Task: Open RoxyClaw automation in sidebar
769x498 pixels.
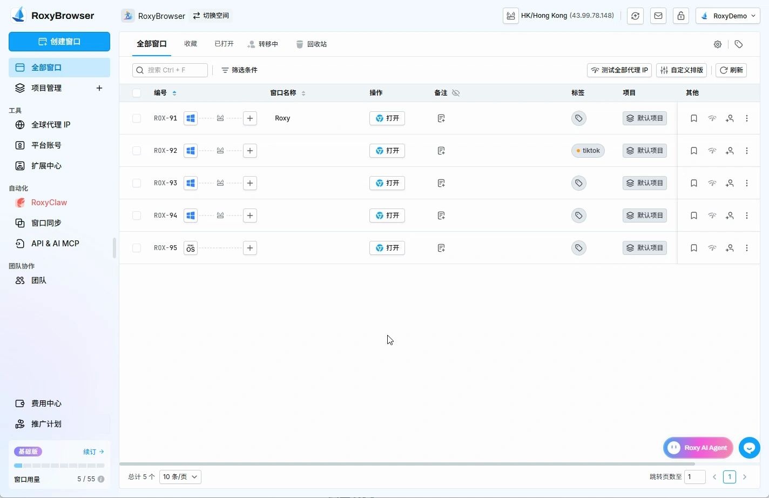Action: click(x=59, y=203)
